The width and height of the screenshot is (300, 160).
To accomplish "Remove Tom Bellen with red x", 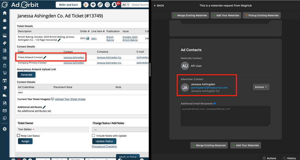I will (x=33, y=129).
